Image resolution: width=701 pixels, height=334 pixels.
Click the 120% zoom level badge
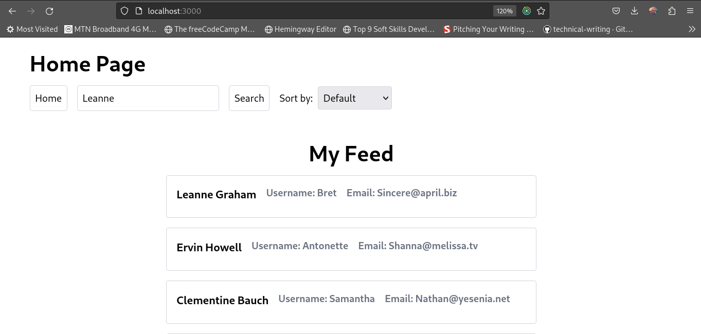click(505, 11)
